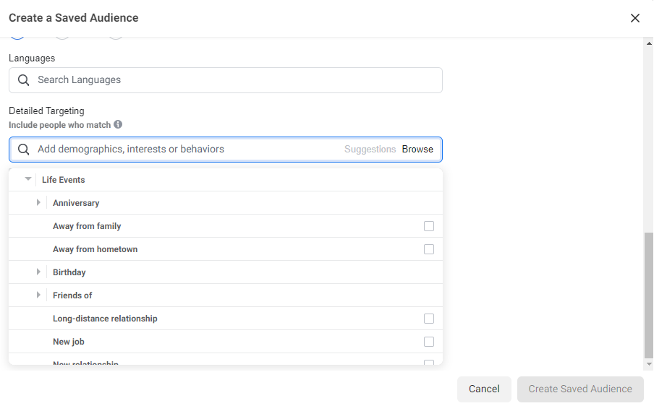The height and width of the screenshot is (406, 654).
Task: Check the Away from family checkbox
Action: [429, 226]
